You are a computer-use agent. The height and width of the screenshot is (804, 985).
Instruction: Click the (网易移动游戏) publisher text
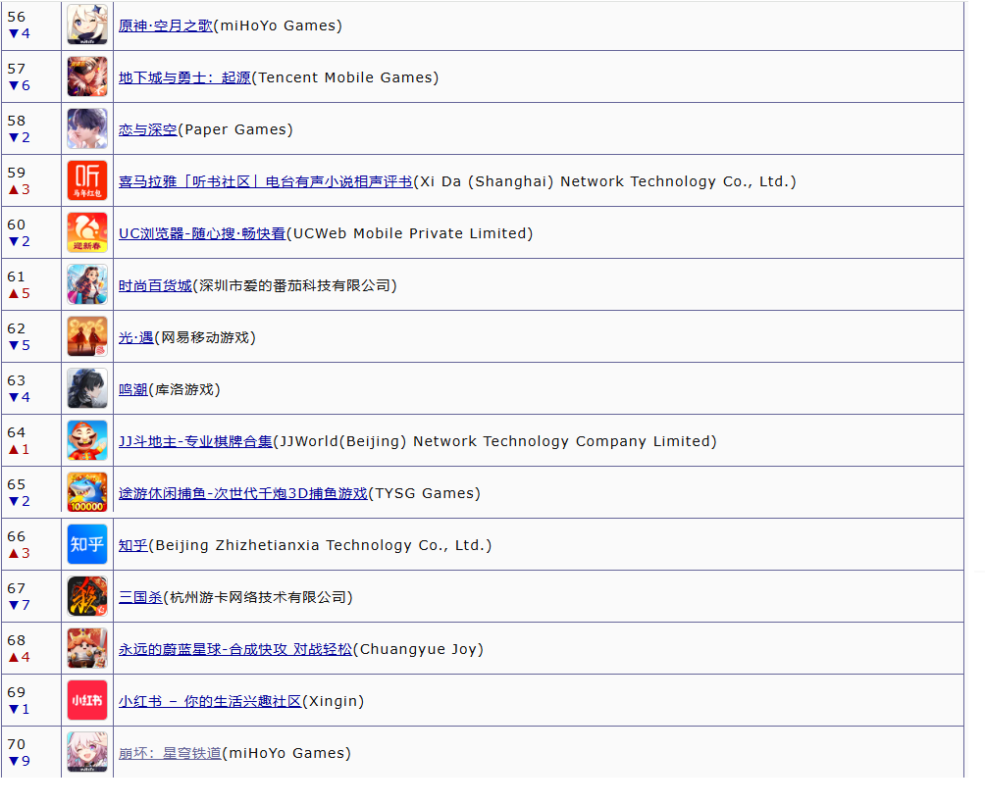coord(205,337)
